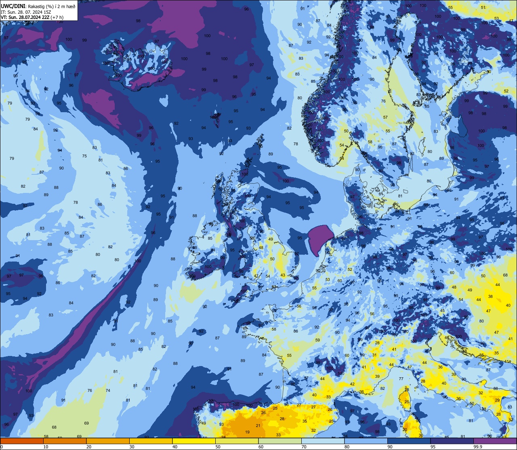Click the 'UWC/DINI: Rakastig (%)' title line
517x450 pixels.
pos(38,6)
